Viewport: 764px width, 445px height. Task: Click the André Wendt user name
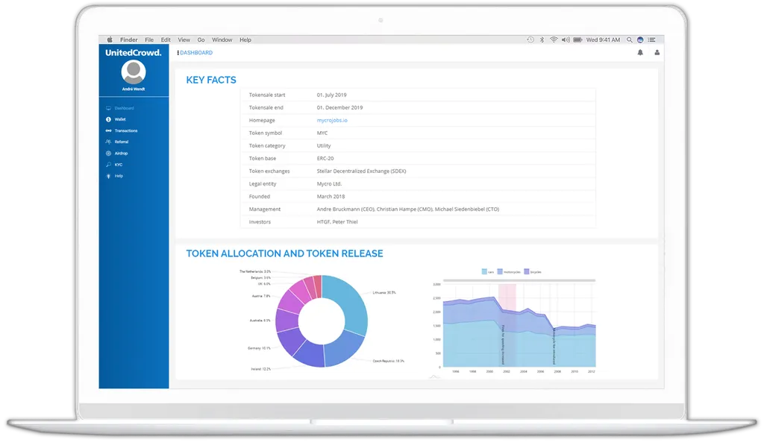pos(134,89)
